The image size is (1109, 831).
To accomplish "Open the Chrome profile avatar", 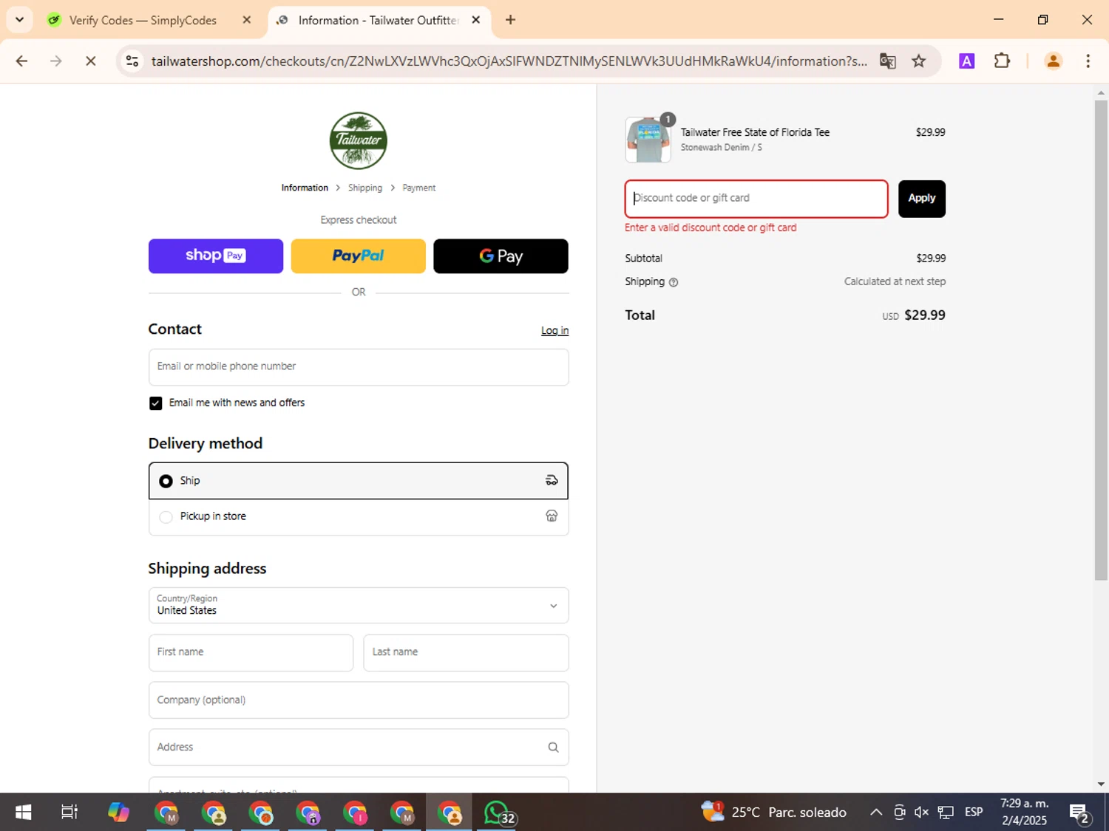I will [1054, 61].
